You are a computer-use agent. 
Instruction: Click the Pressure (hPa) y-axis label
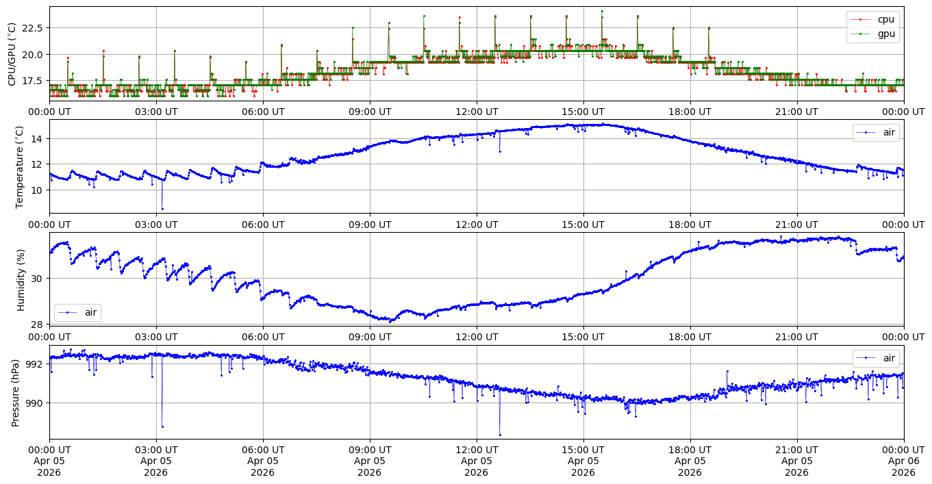point(16,392)
